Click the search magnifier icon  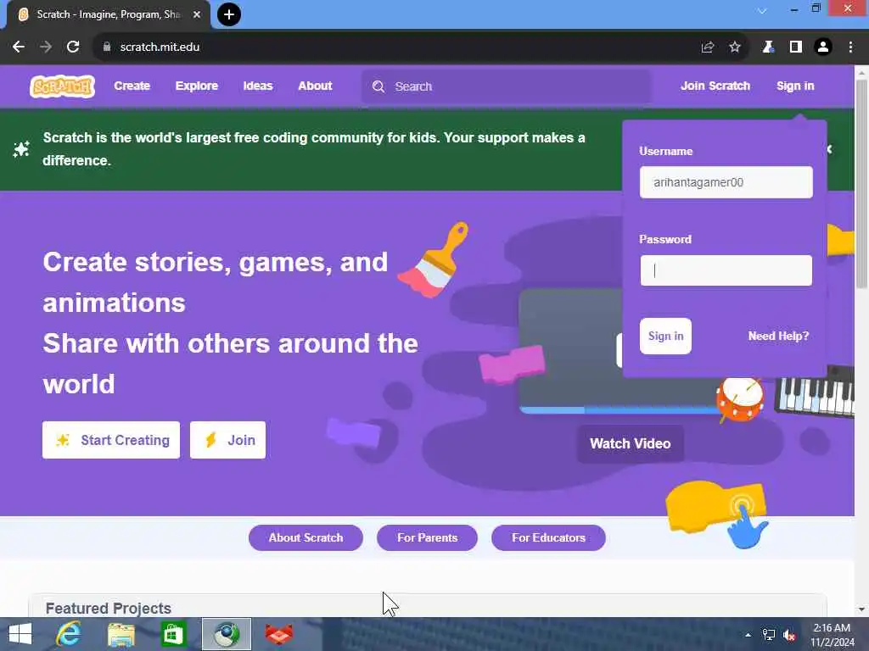[x=378, y=86]
